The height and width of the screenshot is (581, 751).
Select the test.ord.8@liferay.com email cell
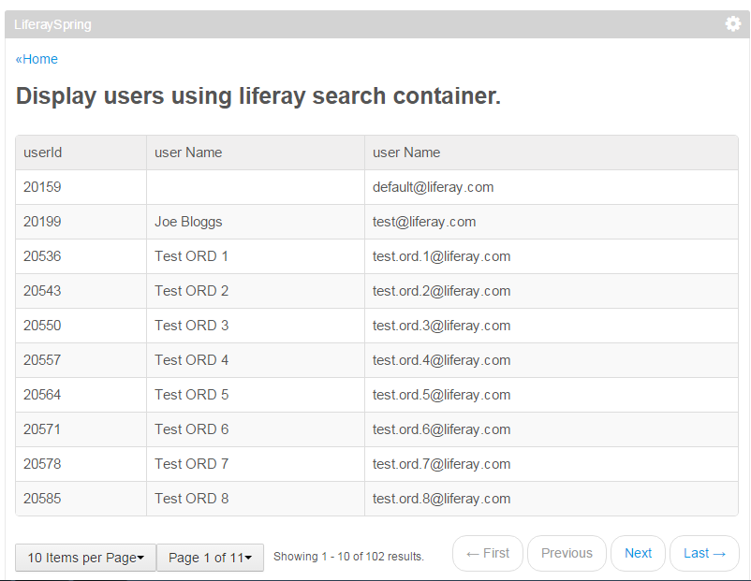pyautogui.click(x=552, y=499)
